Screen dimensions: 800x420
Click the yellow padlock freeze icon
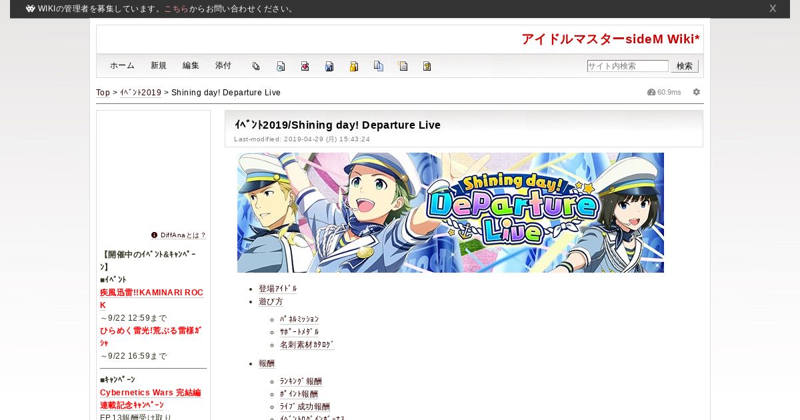[354, 66]
